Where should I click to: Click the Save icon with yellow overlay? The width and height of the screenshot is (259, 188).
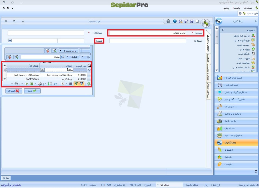(x=180, y=21)
